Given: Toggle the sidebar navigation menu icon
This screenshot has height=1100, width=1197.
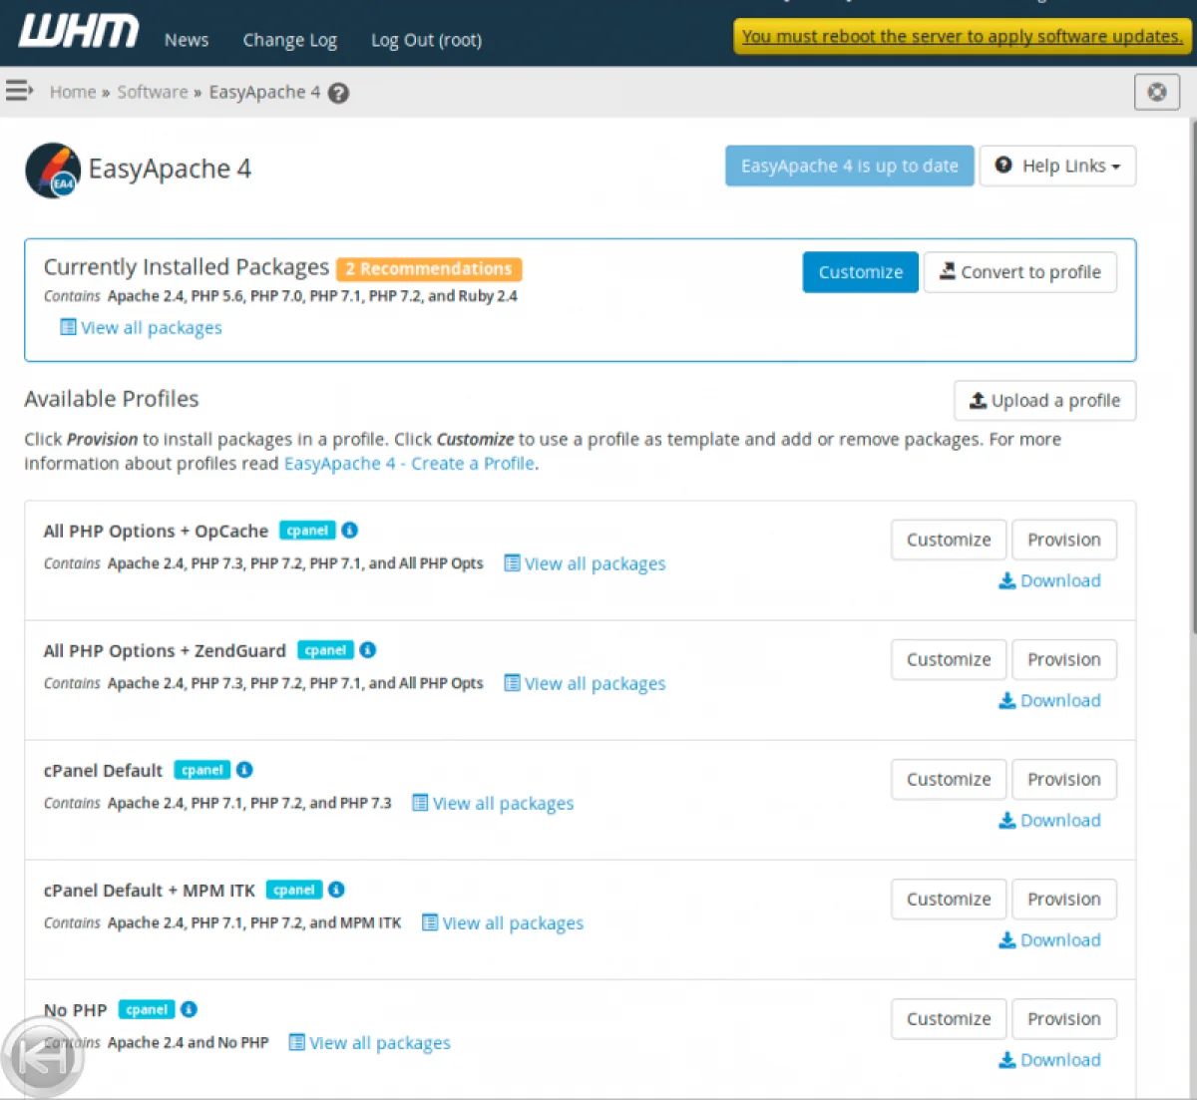Looking at the screenshot, I should (19, 92).
